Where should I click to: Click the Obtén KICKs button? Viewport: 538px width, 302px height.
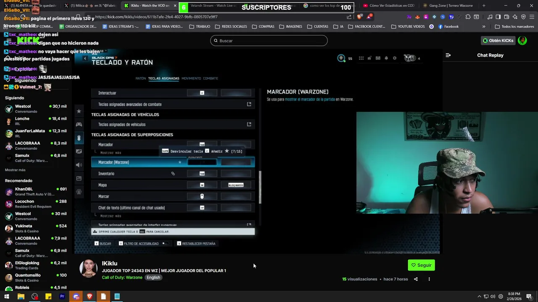(x=498, y=41)
